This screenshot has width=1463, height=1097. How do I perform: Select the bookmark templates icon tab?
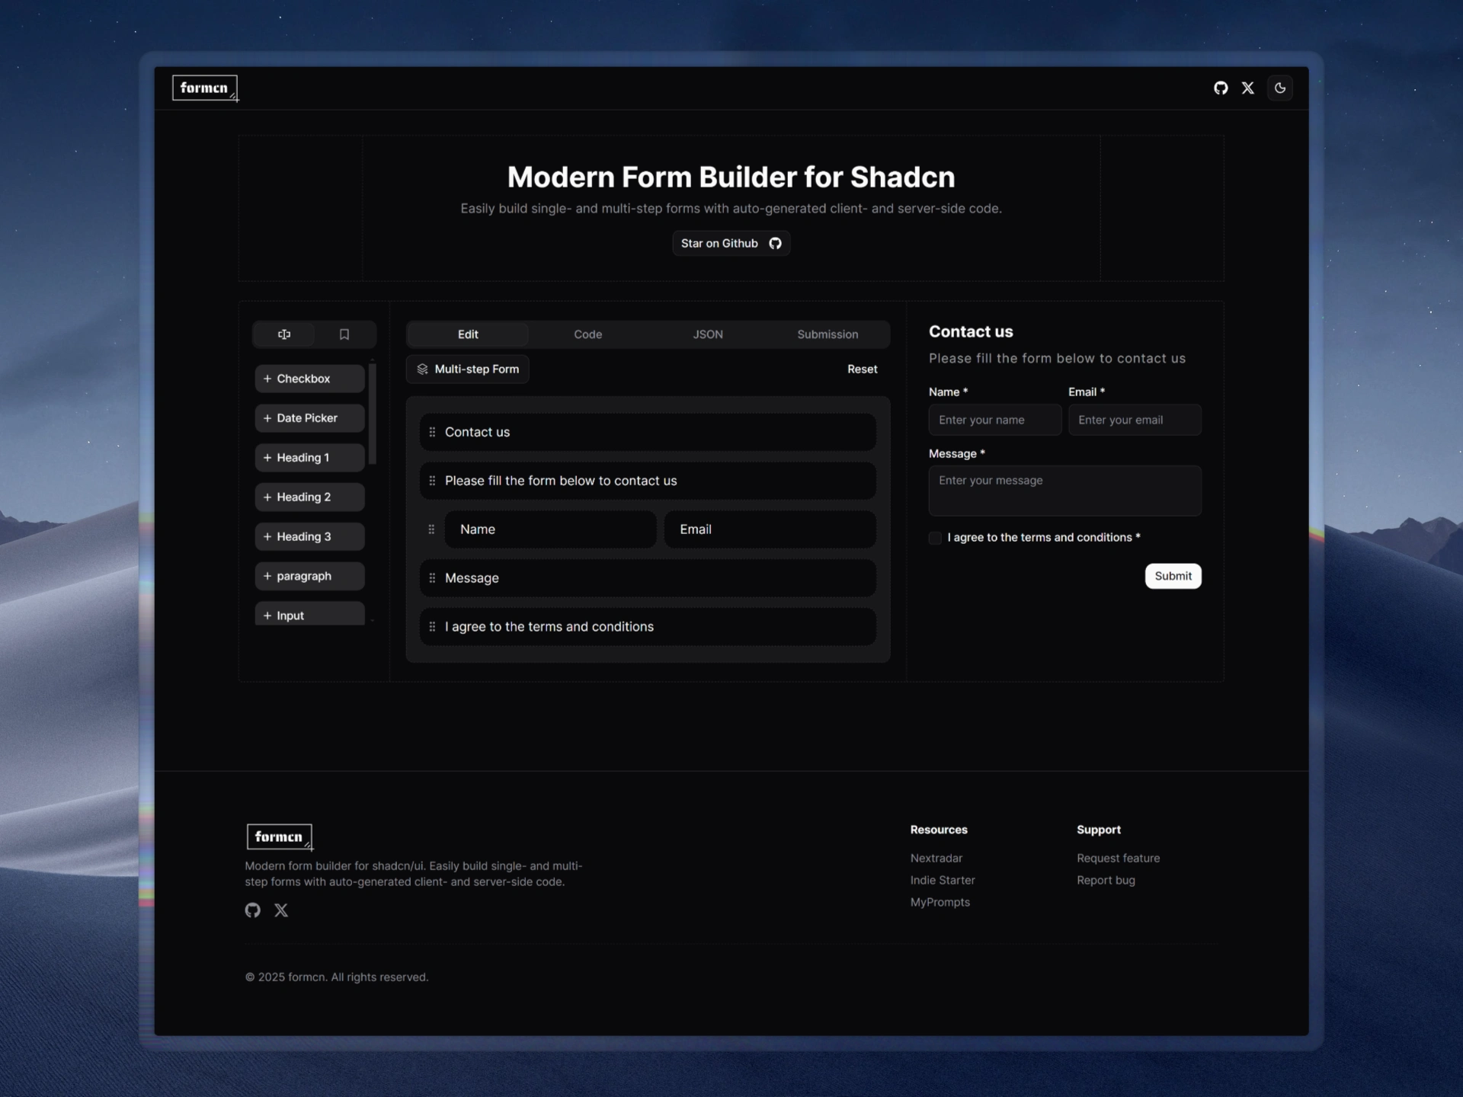tap(344, 334)
